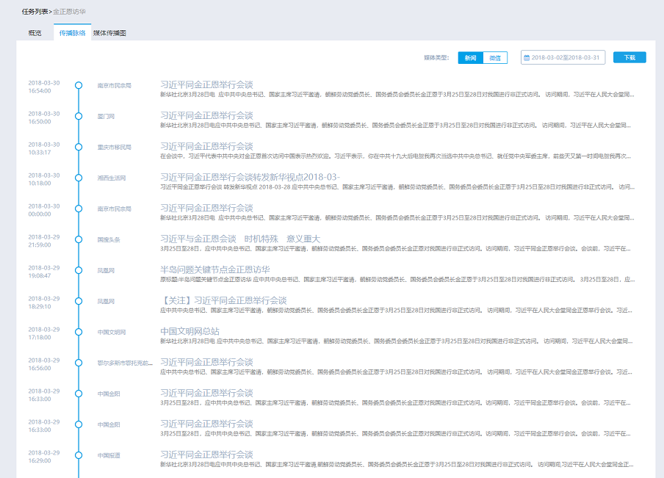Image resolution: width=664 pixels, height=478 pixels.
Task: Click timeline node for 厦门网 entry
Action: coord(79,116)
